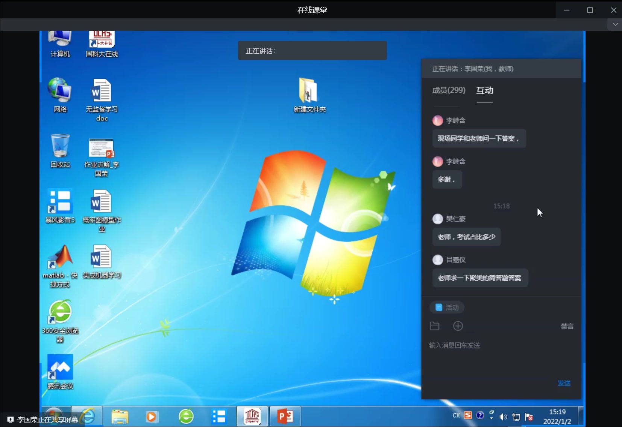Click the 360 browser taskbar icon

pyautogui.click(x=186, y=416)
